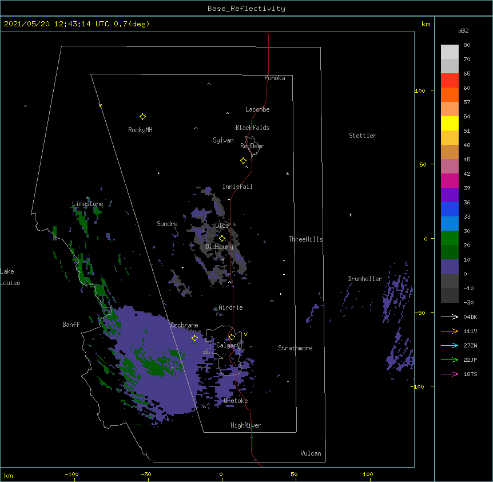Pick the magenta 42-39 dBZ color swatch
This screenshot has width=493, height=482.
tap(450, 180)
